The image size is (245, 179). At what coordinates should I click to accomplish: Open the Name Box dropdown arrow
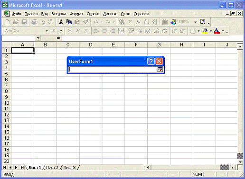pos(38,38)
